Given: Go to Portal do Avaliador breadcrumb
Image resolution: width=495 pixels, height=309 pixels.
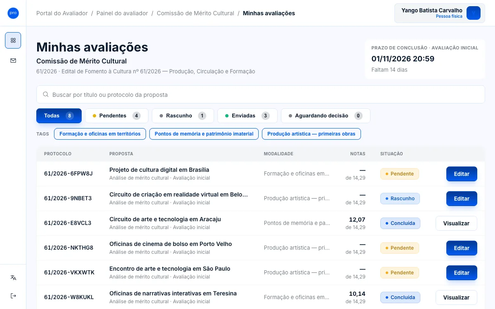Looking at the screenshot, I should pyautogui.click(x=62, y=13).
